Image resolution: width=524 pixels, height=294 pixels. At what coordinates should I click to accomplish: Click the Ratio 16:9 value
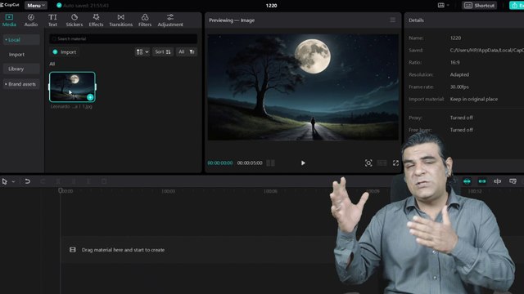(x=455, y=62)
